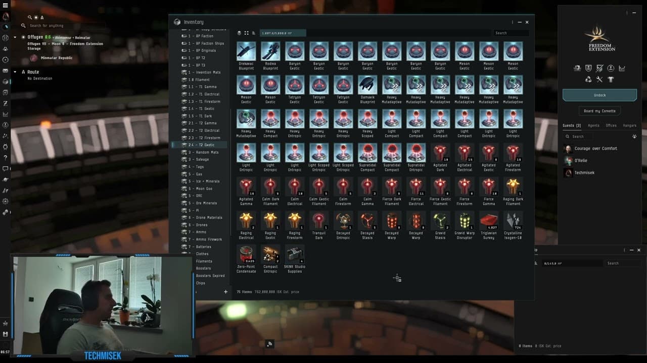Select the Gravid Warp Disruptor item

(x=465, y=225)
